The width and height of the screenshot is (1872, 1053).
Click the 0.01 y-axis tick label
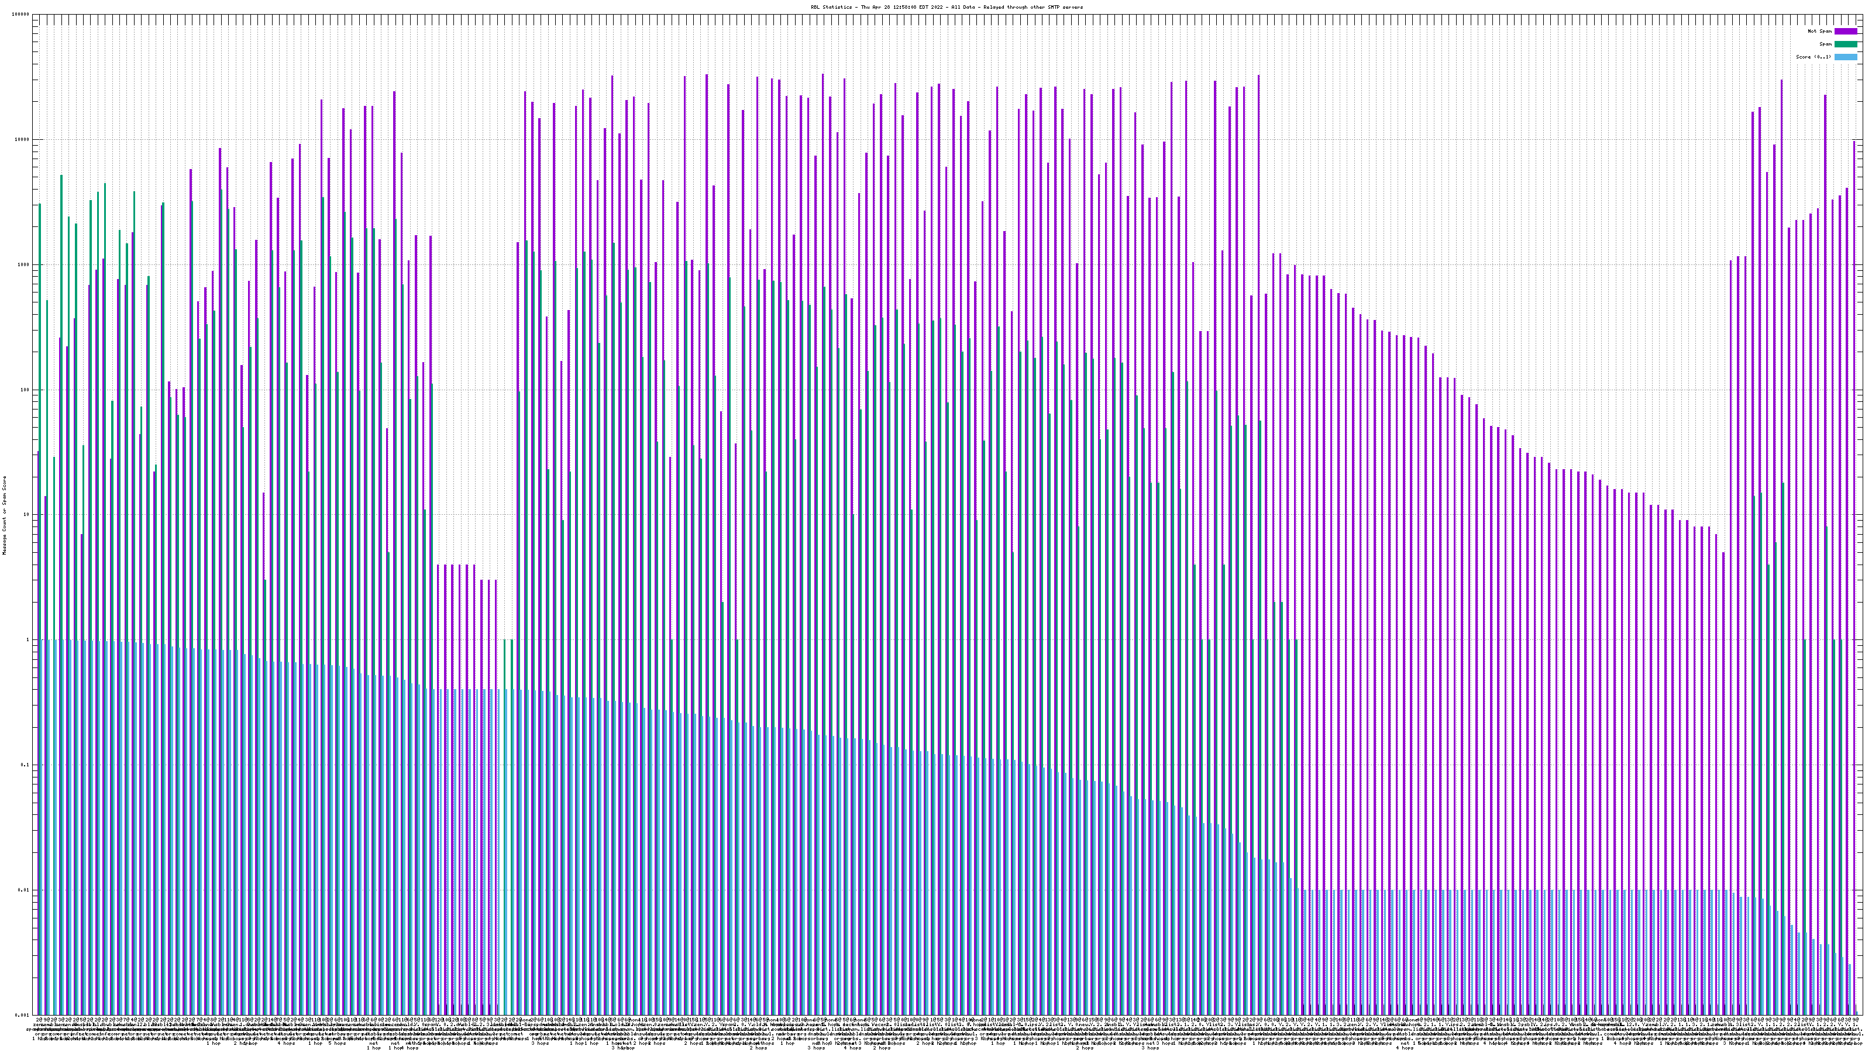[x=25, y=889]
